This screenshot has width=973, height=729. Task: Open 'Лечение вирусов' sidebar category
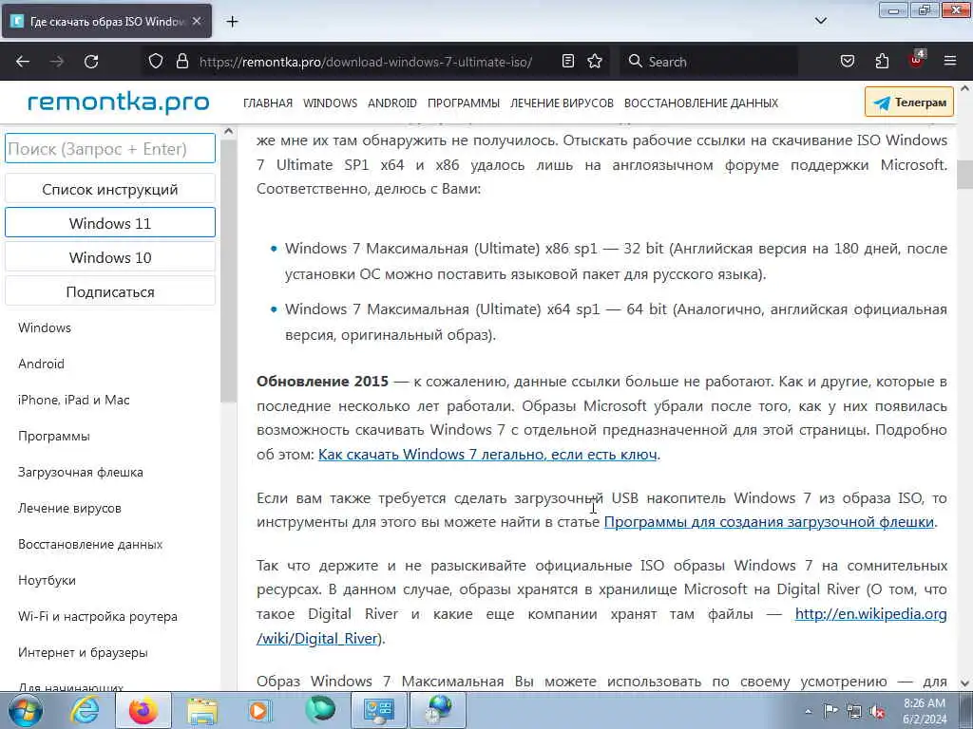coord(69,509)
